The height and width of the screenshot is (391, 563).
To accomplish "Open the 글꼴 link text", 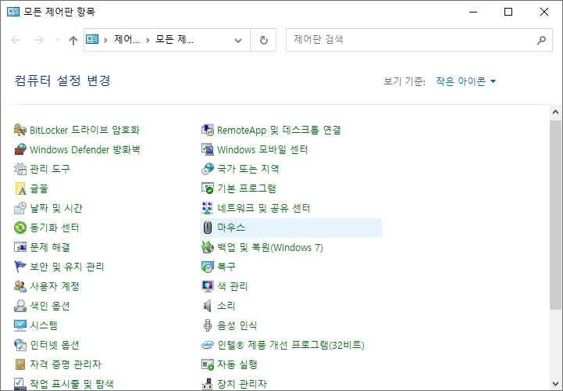I will [39, 188].
